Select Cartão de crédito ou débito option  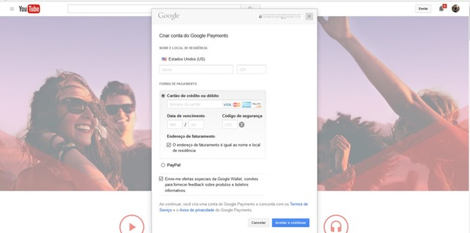pyautogui.click(x=163, y=96)
